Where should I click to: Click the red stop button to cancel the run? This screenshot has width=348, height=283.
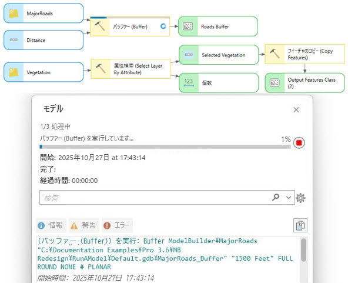pyautogui.click(x=299, y=143)
